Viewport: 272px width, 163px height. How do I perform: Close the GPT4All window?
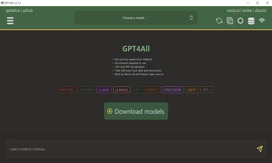point(267,3)
